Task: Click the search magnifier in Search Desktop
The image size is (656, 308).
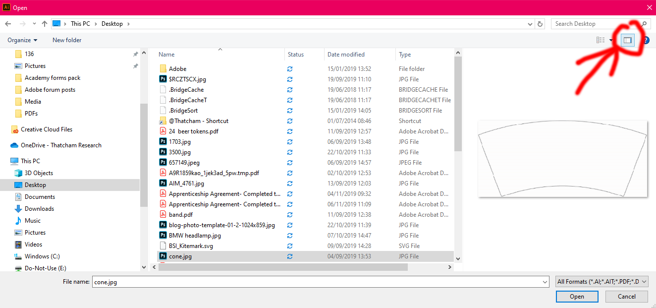Action: (x=644, y=23)
